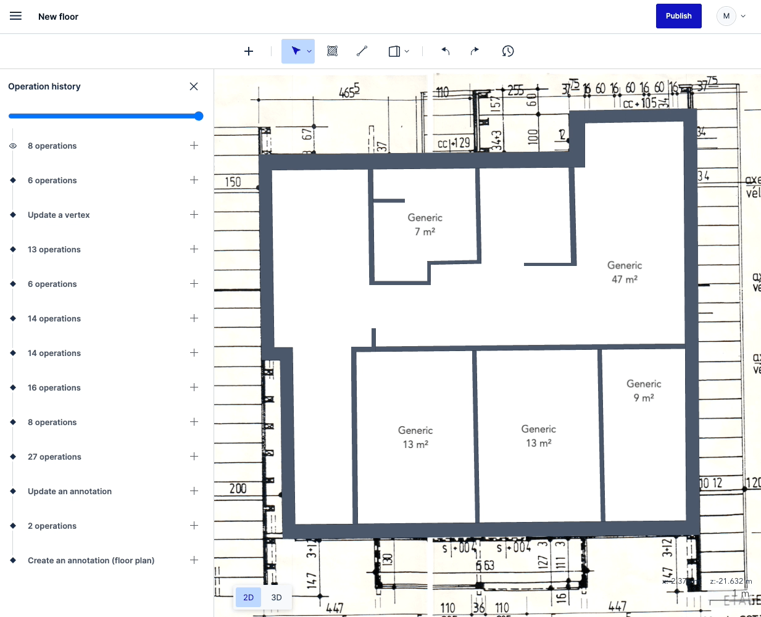The width and height of the screenshot is (761, 617).
Task: Select the 27 operations diamond marker
Action: [x=13, y=457]
